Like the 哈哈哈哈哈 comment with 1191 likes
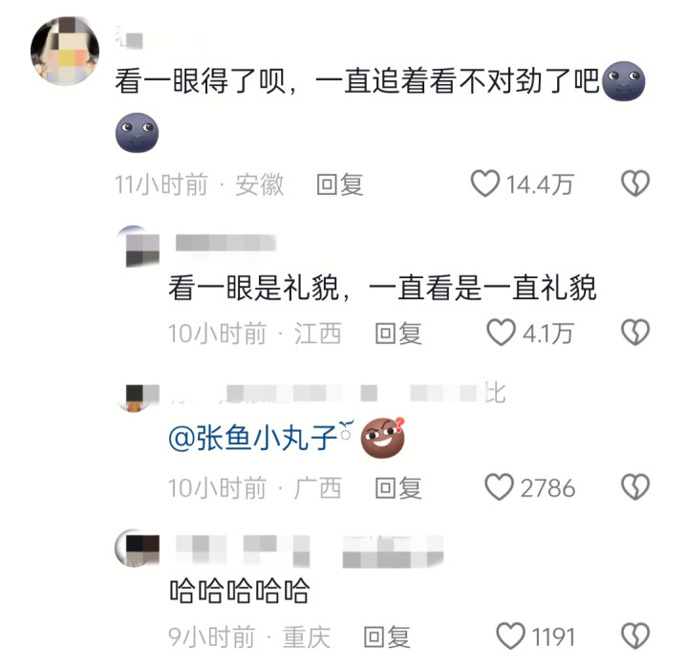Screen dimensions: 687x669 (x=510, y=636)
